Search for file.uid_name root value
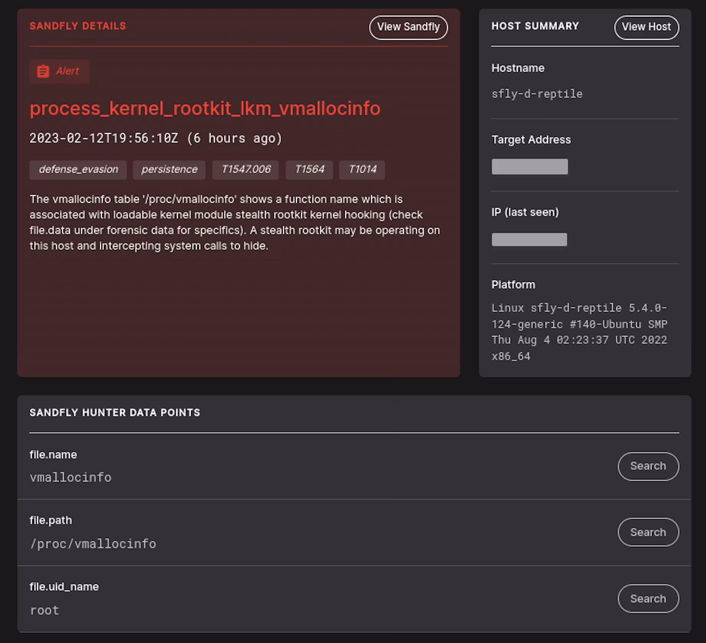The height and width of the screenshot is (643, 706). tap(648, 598)
